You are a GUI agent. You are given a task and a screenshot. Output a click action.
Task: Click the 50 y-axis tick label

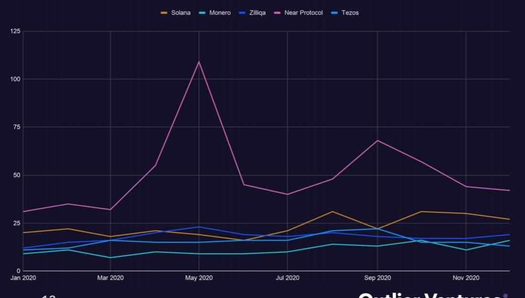click(17, 175)
